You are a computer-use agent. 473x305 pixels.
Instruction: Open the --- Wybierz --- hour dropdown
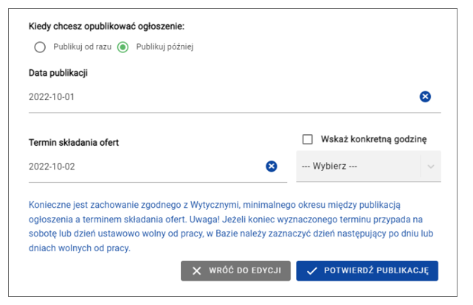point(358,166)
